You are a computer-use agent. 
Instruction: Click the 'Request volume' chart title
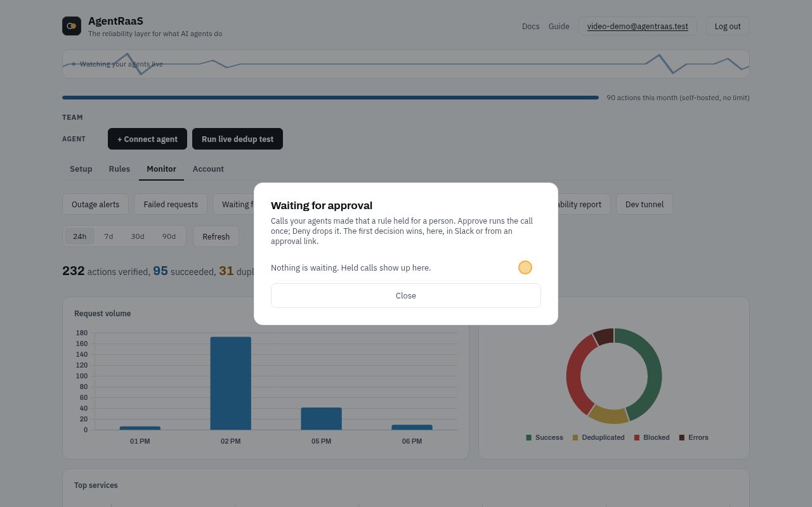103,314
